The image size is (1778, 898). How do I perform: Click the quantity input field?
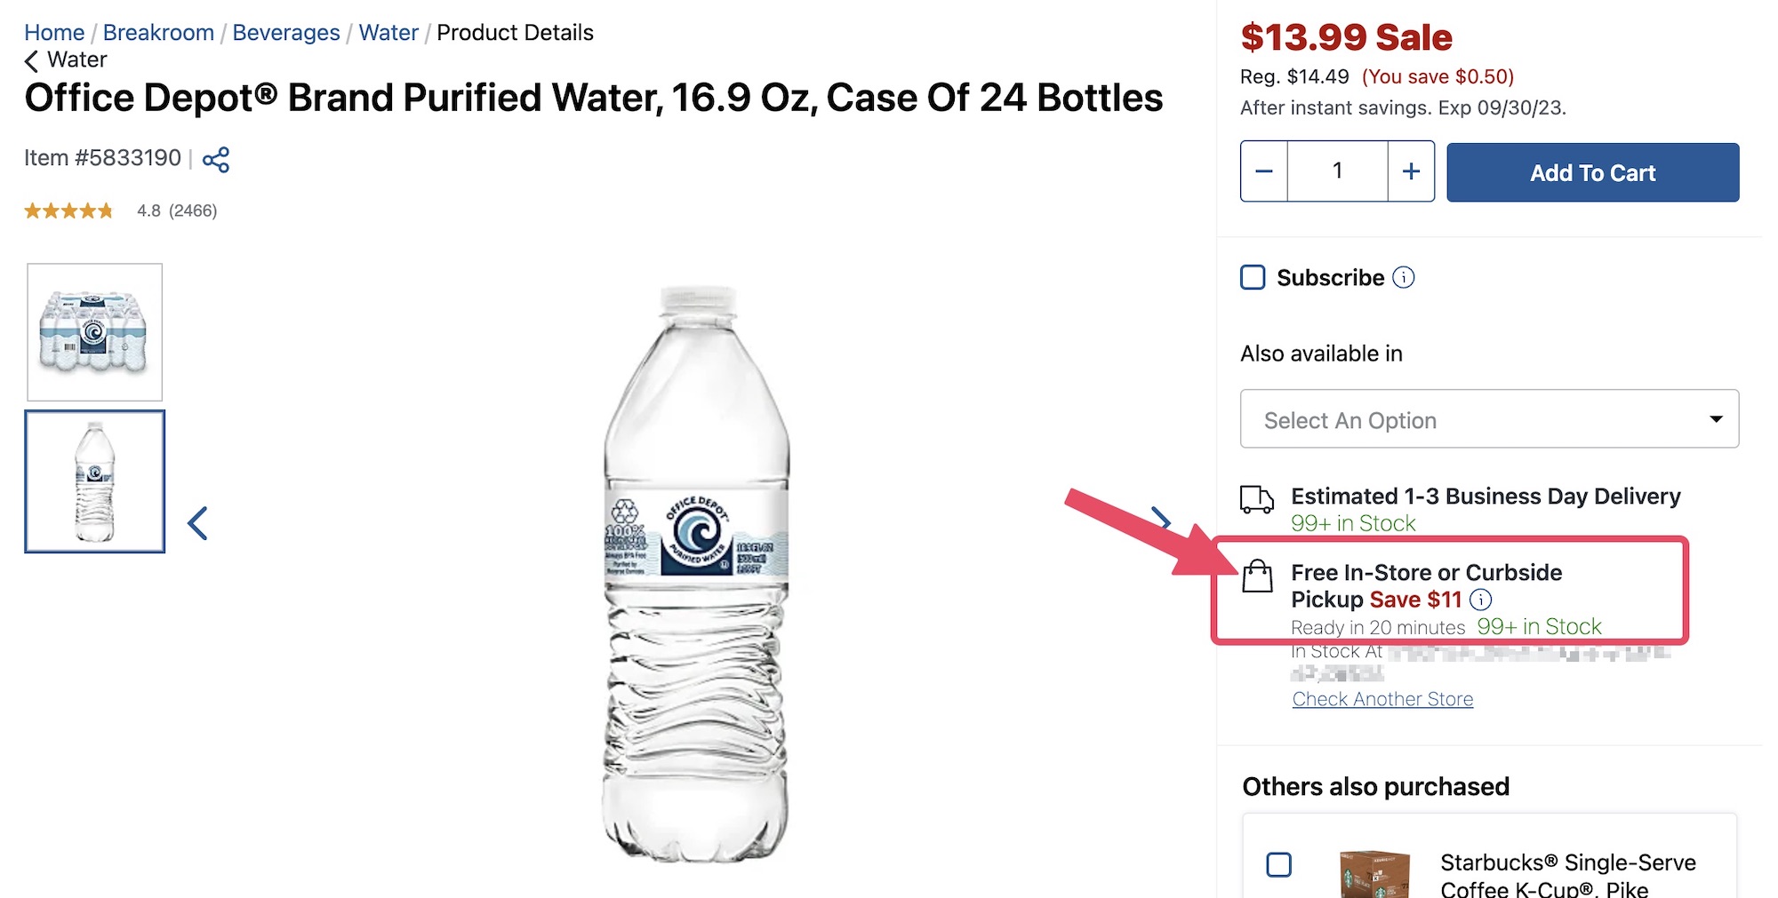click(x=1337, y=171)
